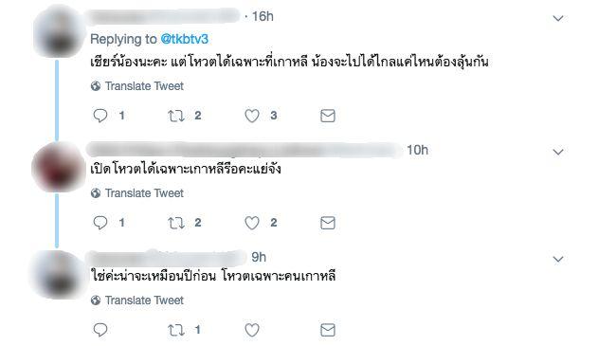Open the 16h timestamp of first tweet
598x346 pixels.
click(x=263, y=16)
